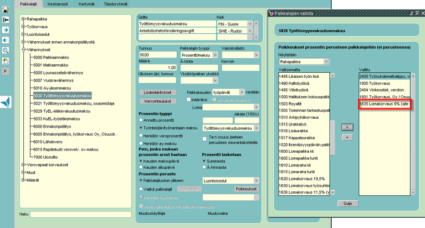
Task: Select À-hinnasta radio button
Action: 204,167
